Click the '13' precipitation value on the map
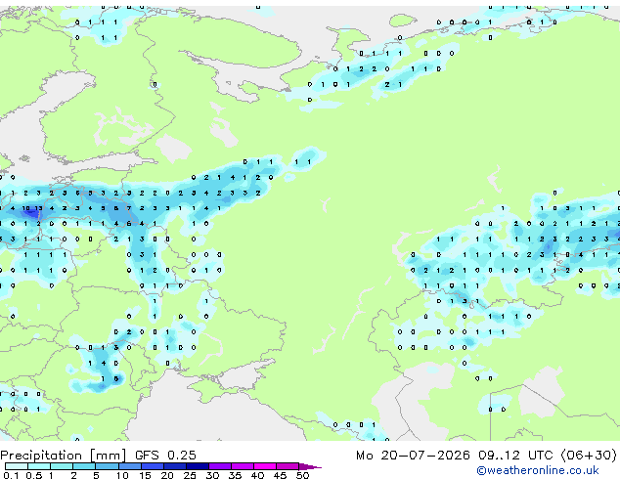The height and width of the screenshot is (479, 620). click(38, 208)
